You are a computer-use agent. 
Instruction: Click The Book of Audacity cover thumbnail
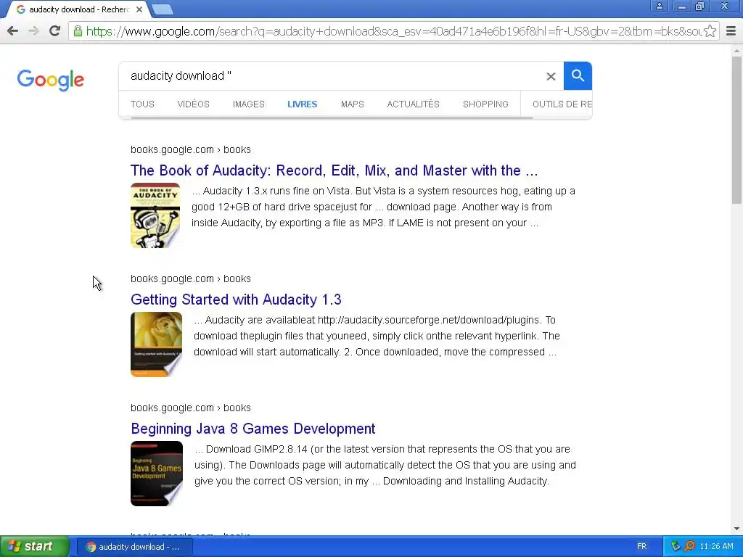155,215
